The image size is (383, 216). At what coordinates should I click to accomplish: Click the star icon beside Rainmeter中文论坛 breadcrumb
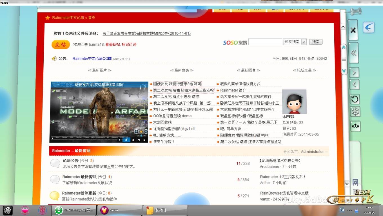click(48, 18)
